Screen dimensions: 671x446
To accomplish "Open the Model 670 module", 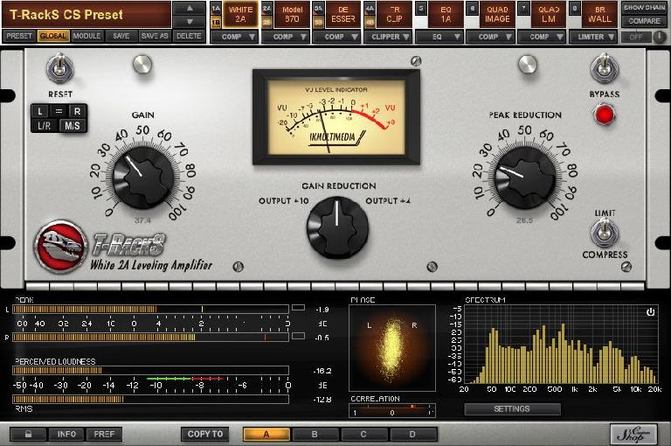I will tap(292, 15).
